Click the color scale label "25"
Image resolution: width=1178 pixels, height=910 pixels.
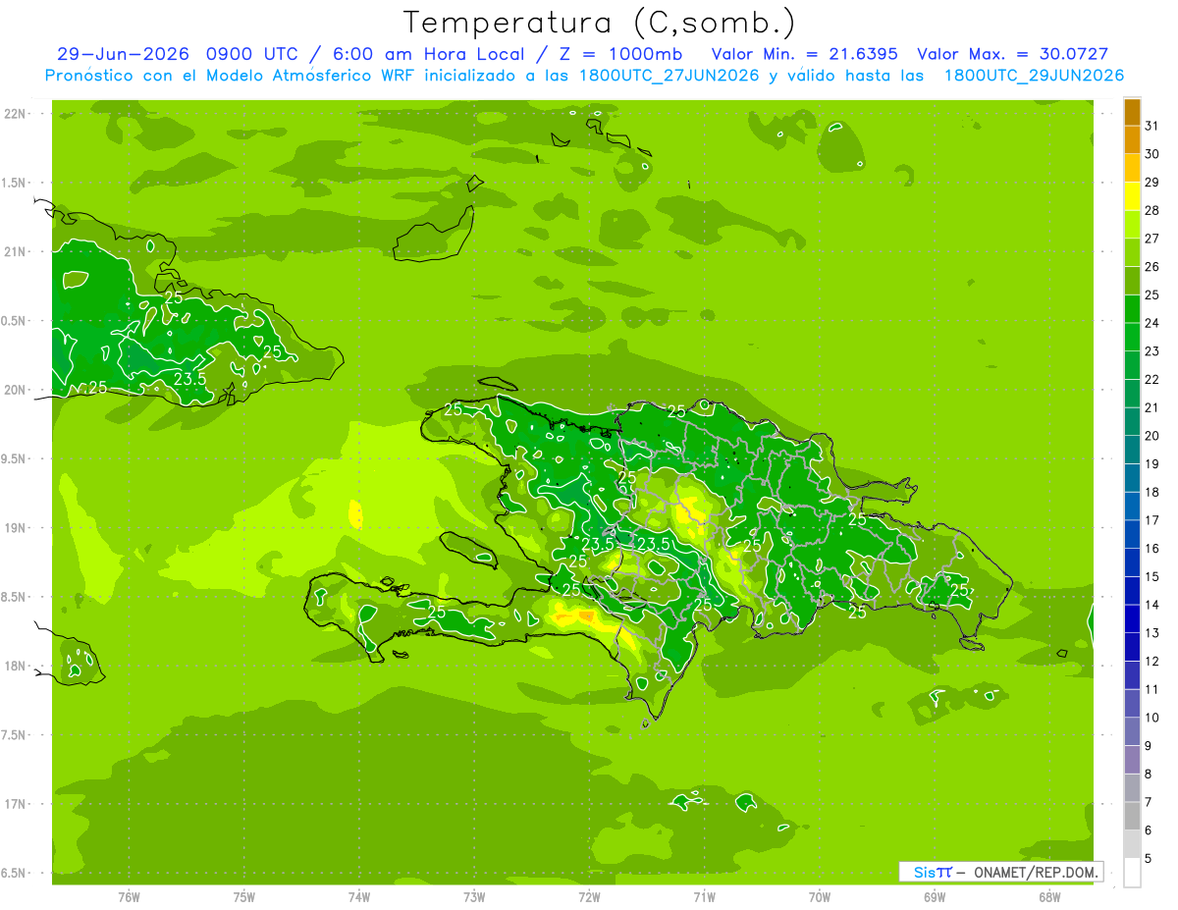tap(1152, 294)
